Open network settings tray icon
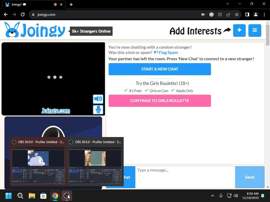 pos(229,196)
